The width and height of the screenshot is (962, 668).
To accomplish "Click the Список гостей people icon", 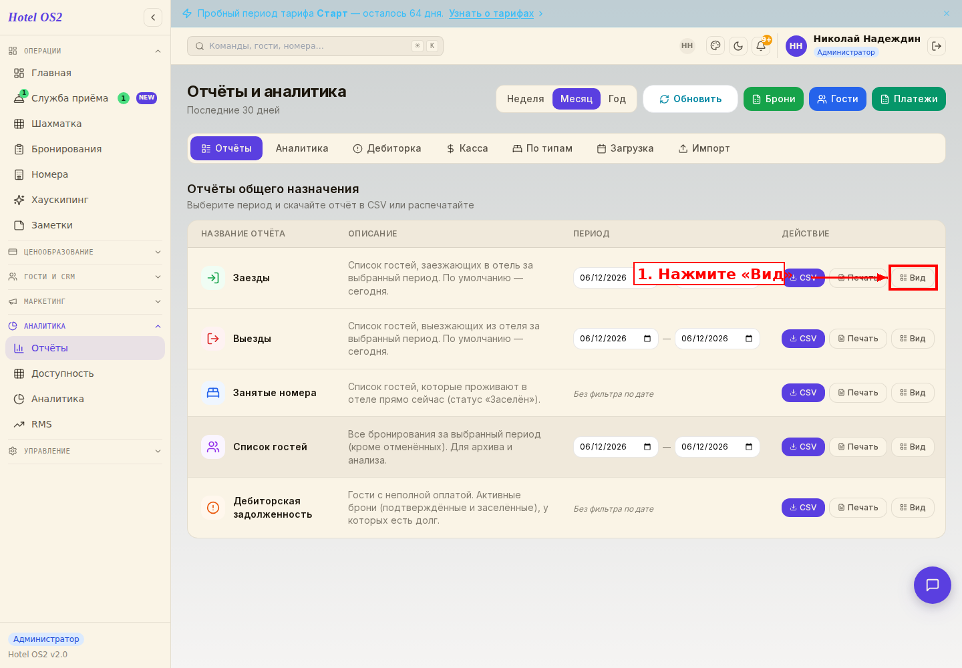I will click(x=213, y=447).
